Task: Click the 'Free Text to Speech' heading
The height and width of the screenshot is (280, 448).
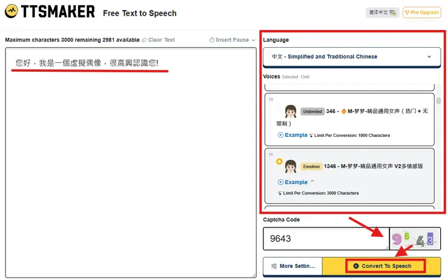Action: (140, 13)
